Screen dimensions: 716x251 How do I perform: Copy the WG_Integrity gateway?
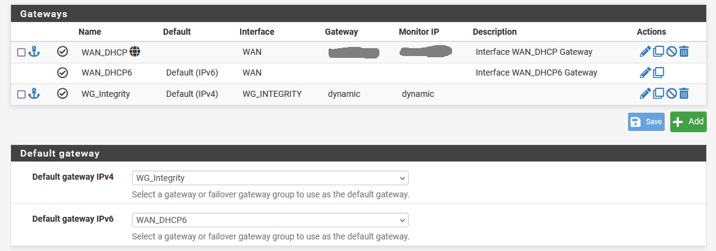(658, 94)
